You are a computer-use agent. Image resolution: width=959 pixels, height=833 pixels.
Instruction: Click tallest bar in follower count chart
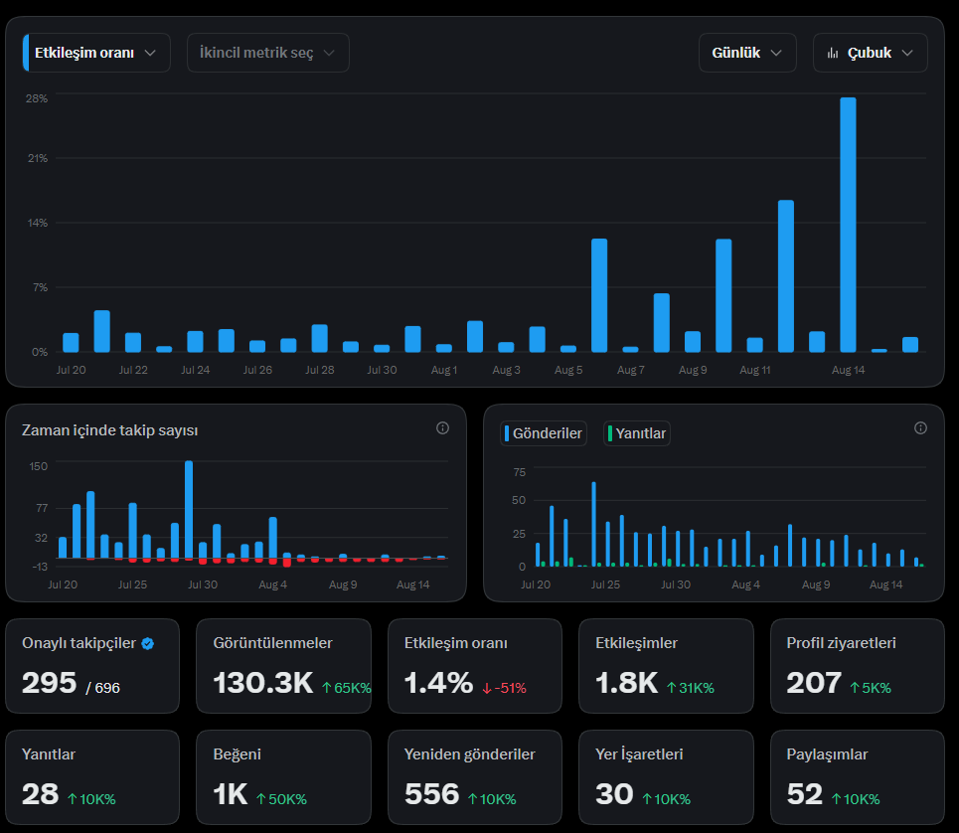[x=189, y=510]
